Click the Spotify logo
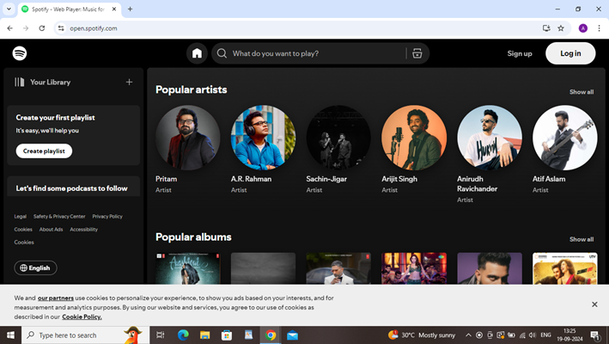Image resolution: width=609 pixels, height=344 pixels. pyautogui.click(x=20, y=53)
